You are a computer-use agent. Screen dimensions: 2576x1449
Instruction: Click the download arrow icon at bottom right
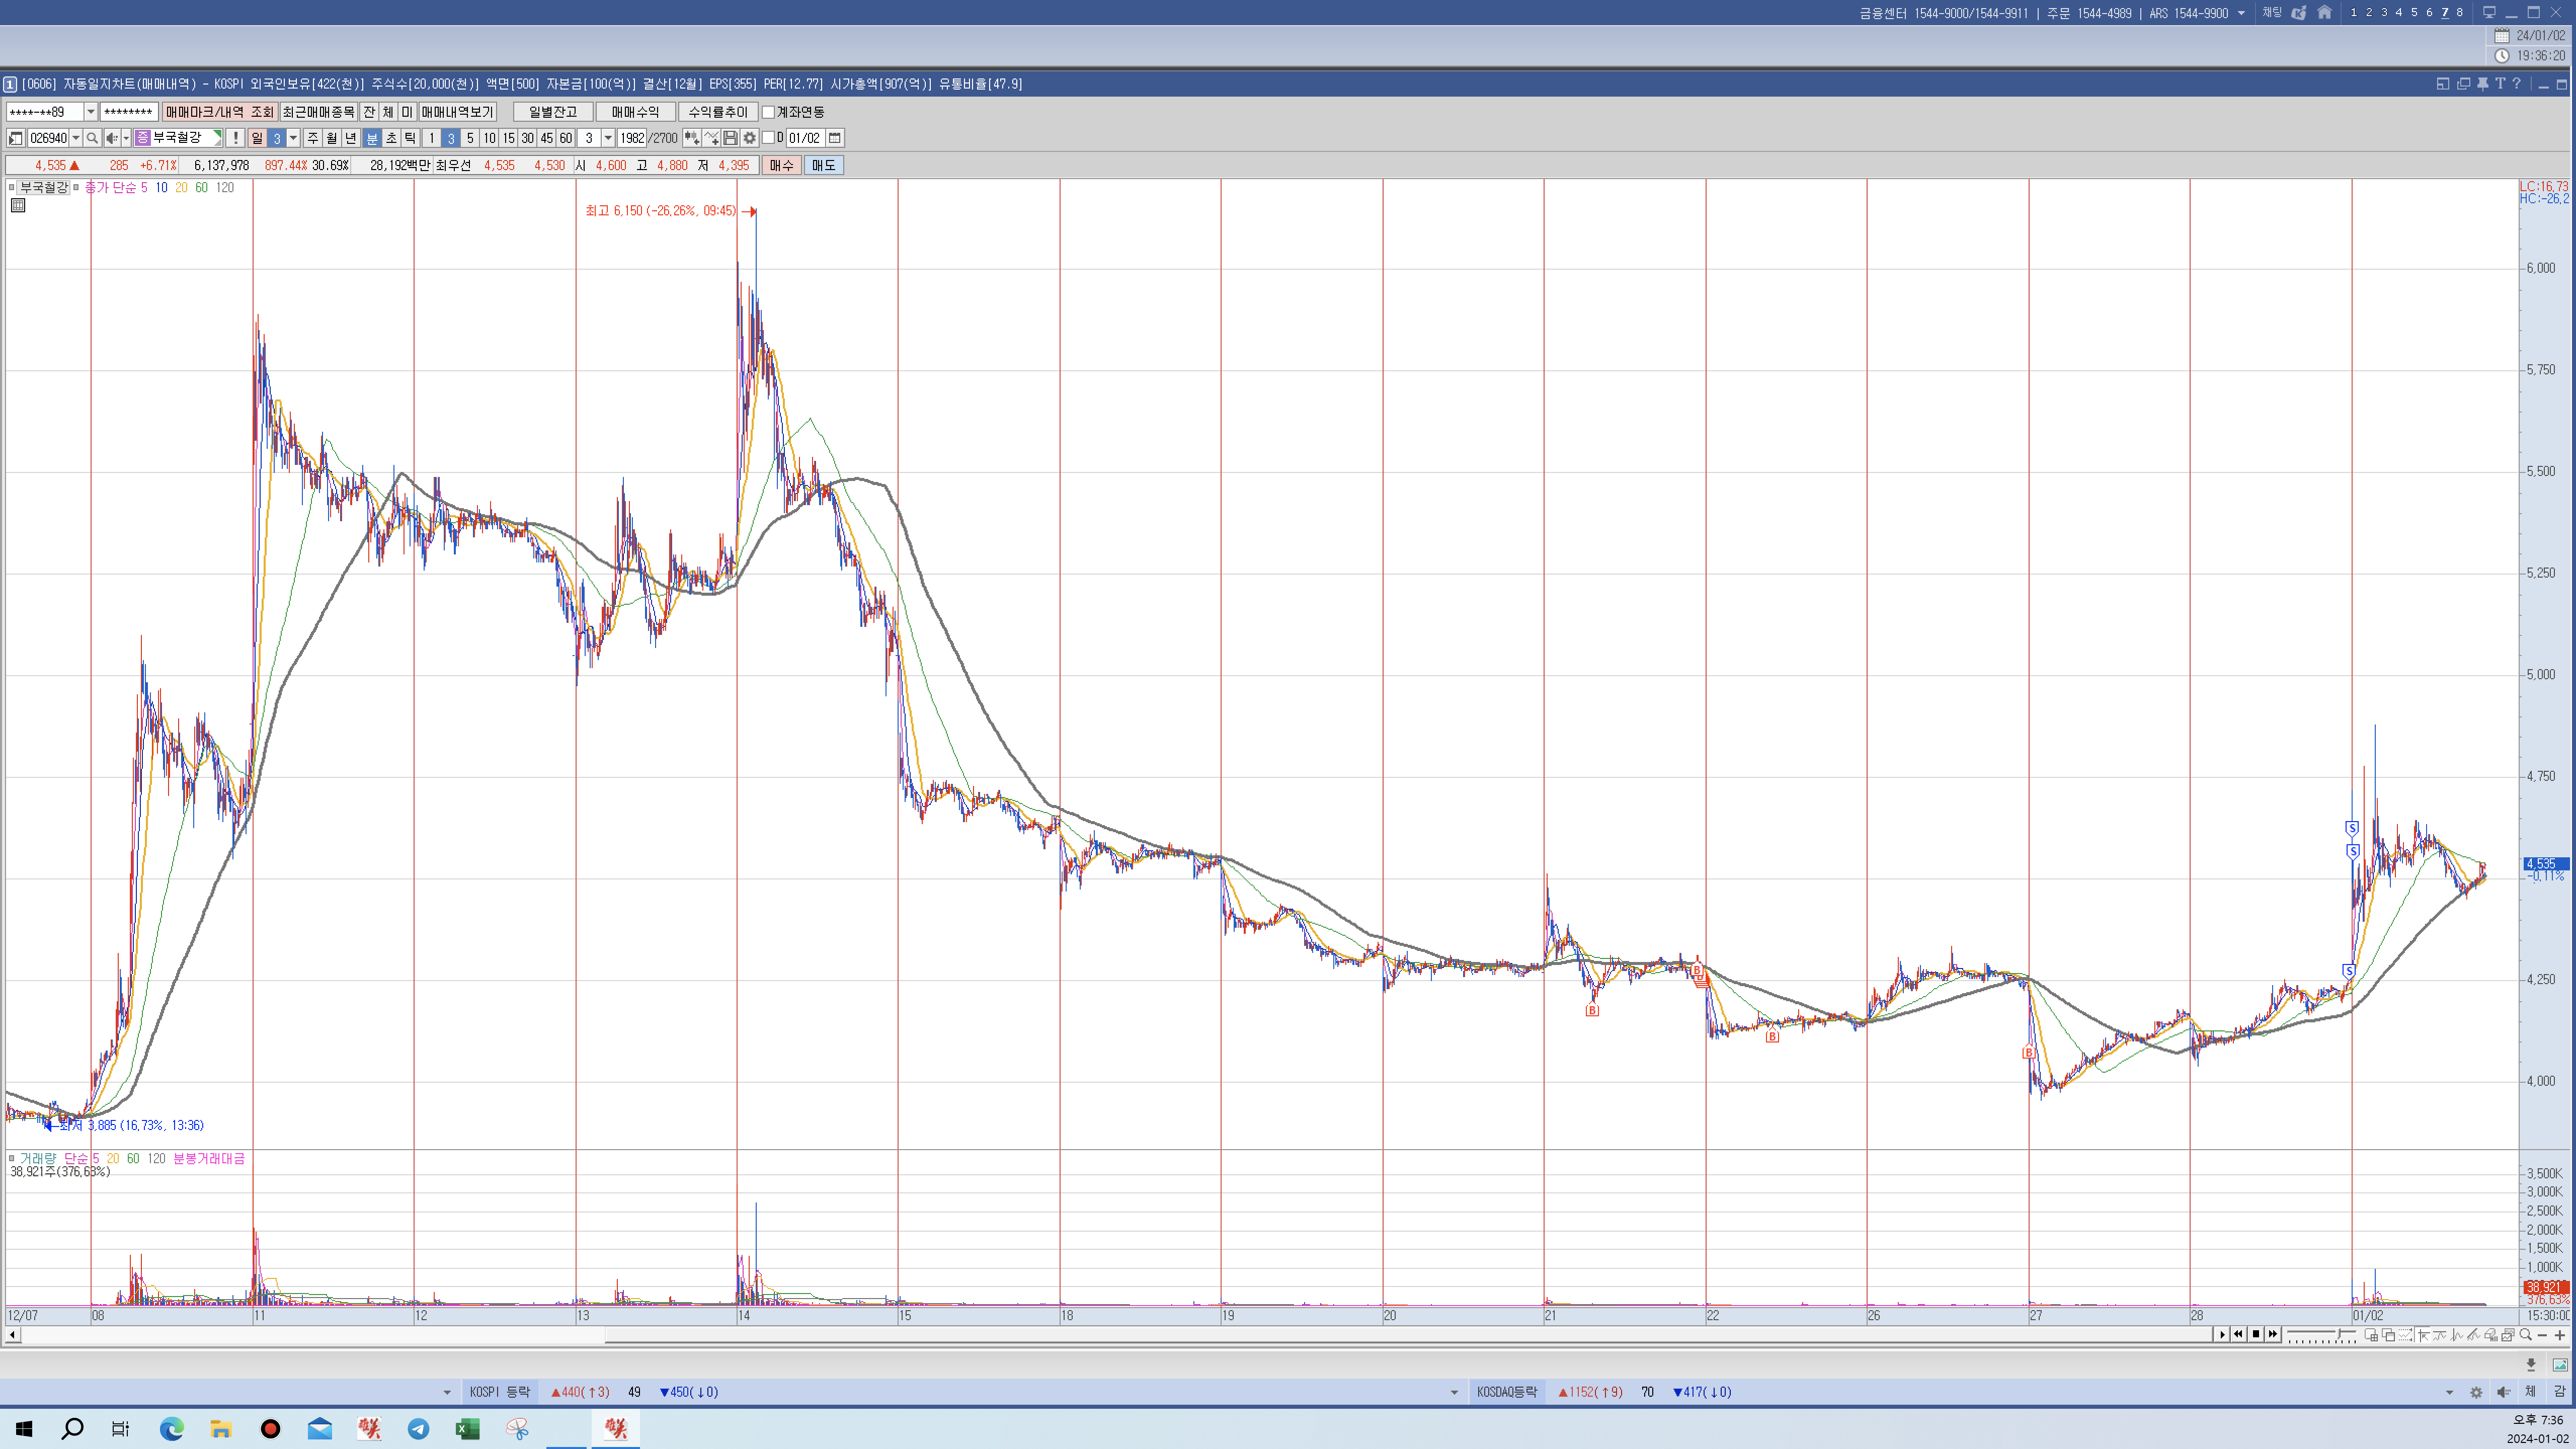click(2531, 1366)
